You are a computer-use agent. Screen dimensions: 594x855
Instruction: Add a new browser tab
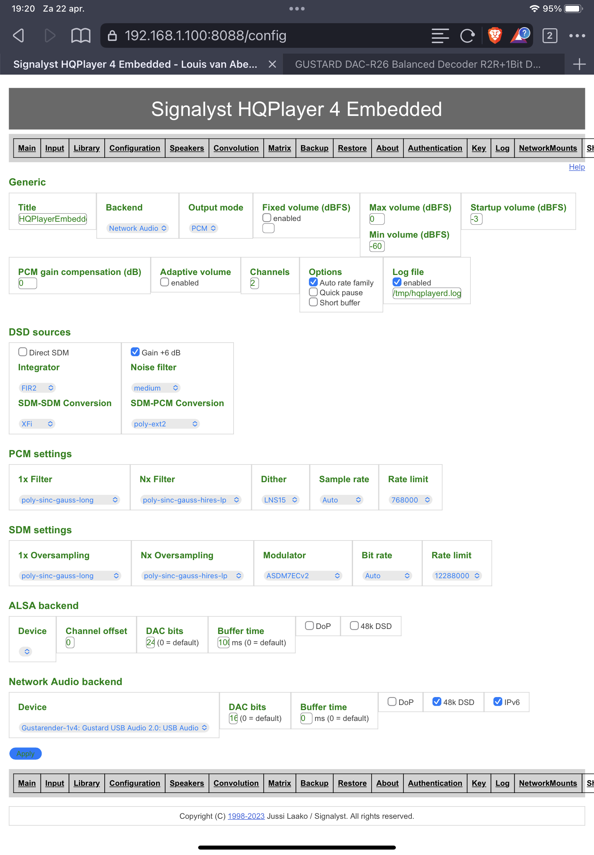(x=579, y=64)
